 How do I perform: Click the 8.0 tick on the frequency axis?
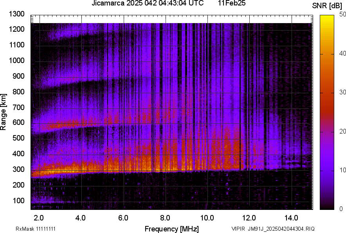(x=166, y=218)
